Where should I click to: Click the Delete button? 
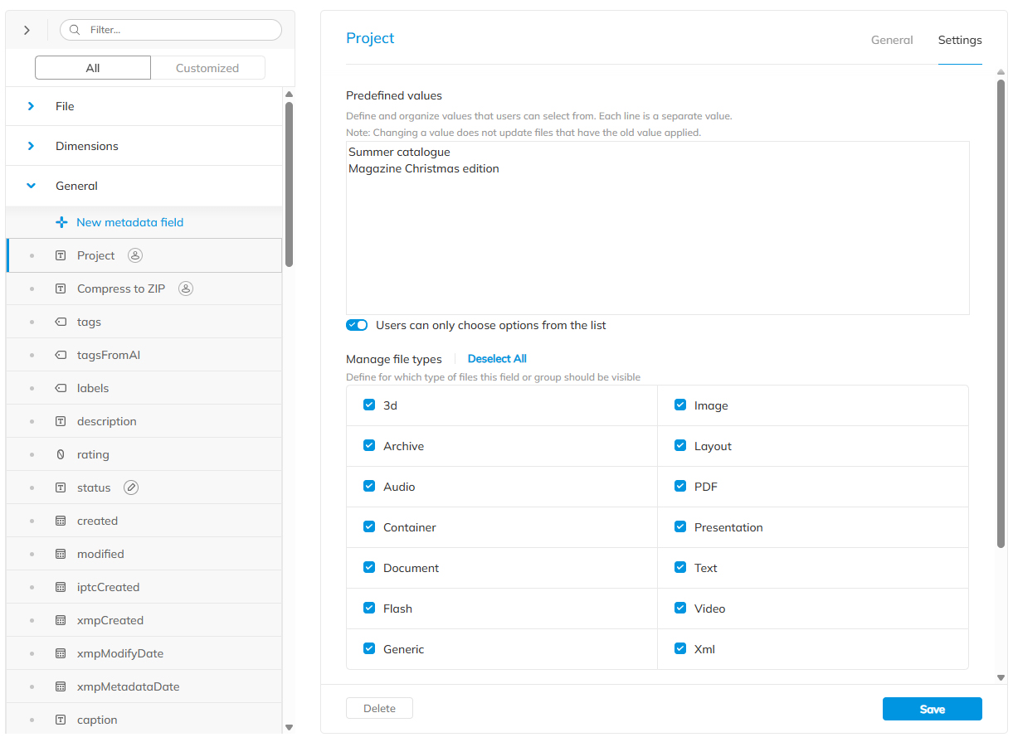click(379, 708)
